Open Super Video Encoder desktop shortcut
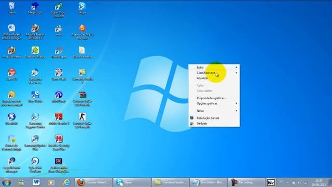This screenshot has height=187, width=332. (59, 10)
